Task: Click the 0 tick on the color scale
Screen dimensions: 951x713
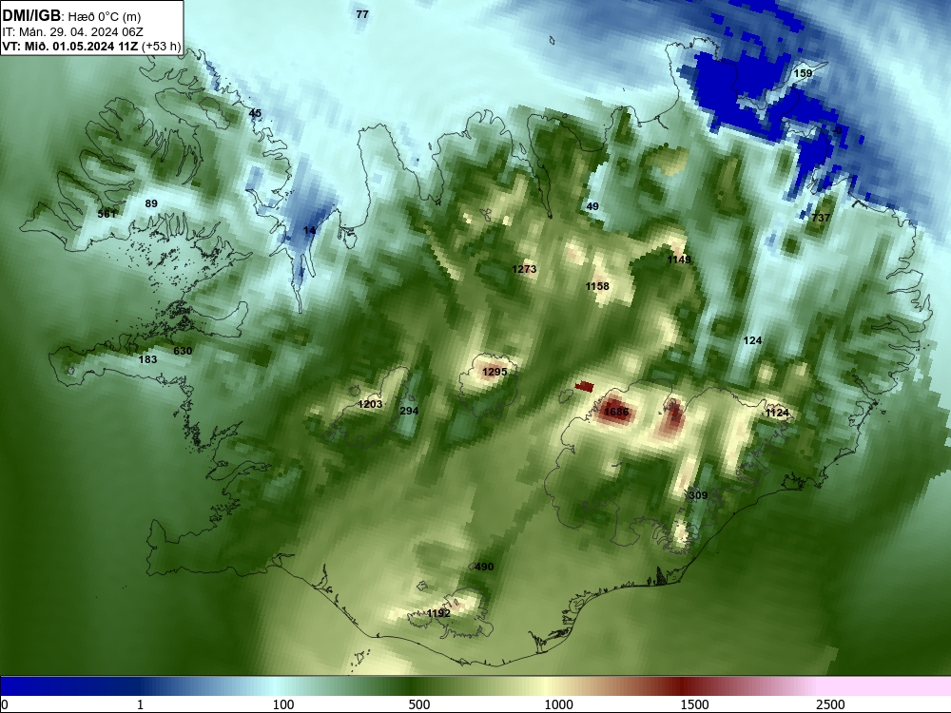Action: click(x=5, y=703)
